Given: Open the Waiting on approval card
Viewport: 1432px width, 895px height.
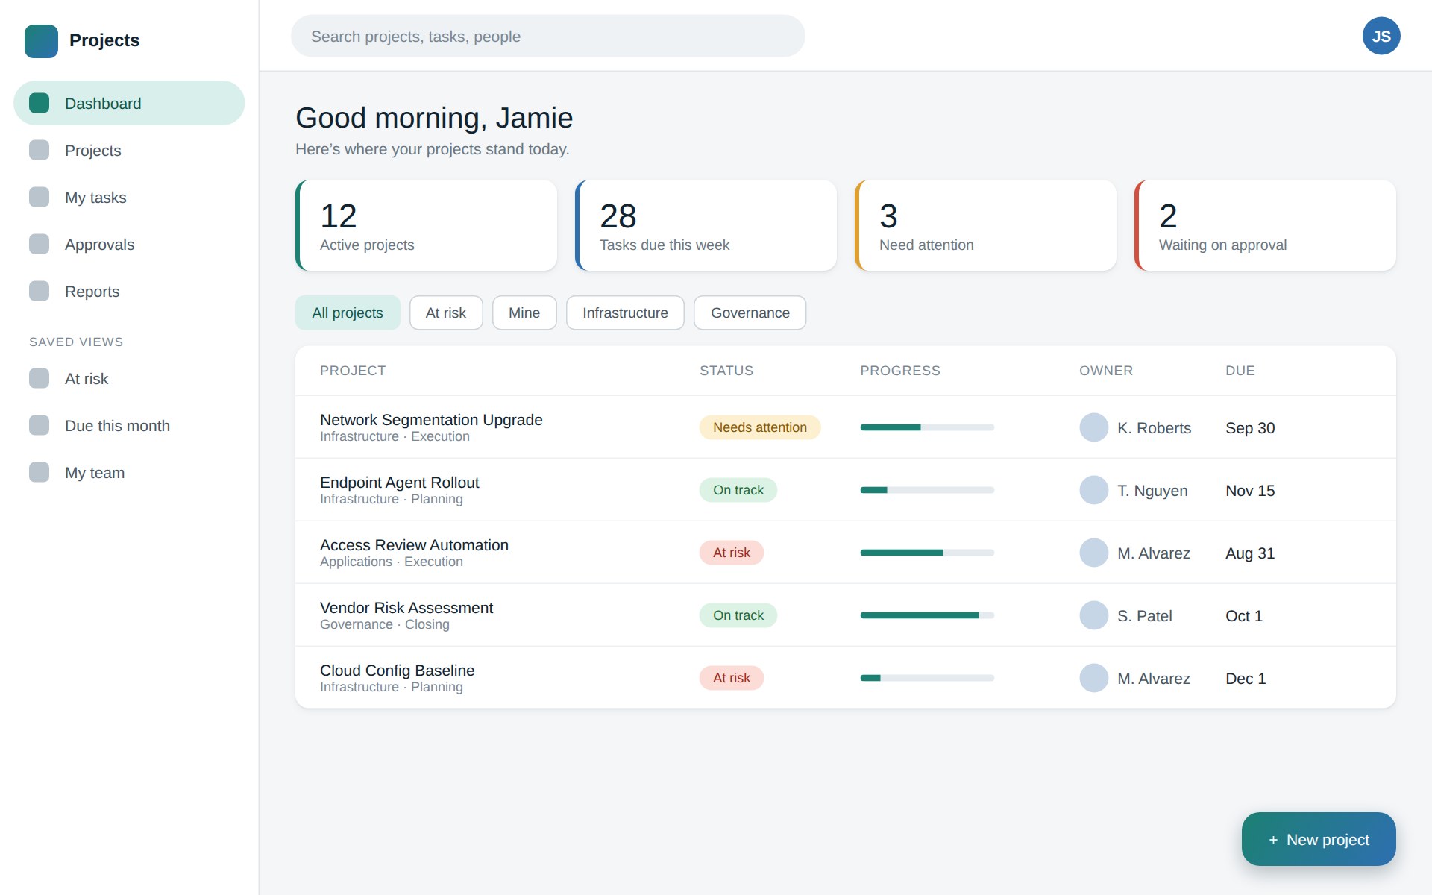Looking at the screenshot, I should [1266, 225].
